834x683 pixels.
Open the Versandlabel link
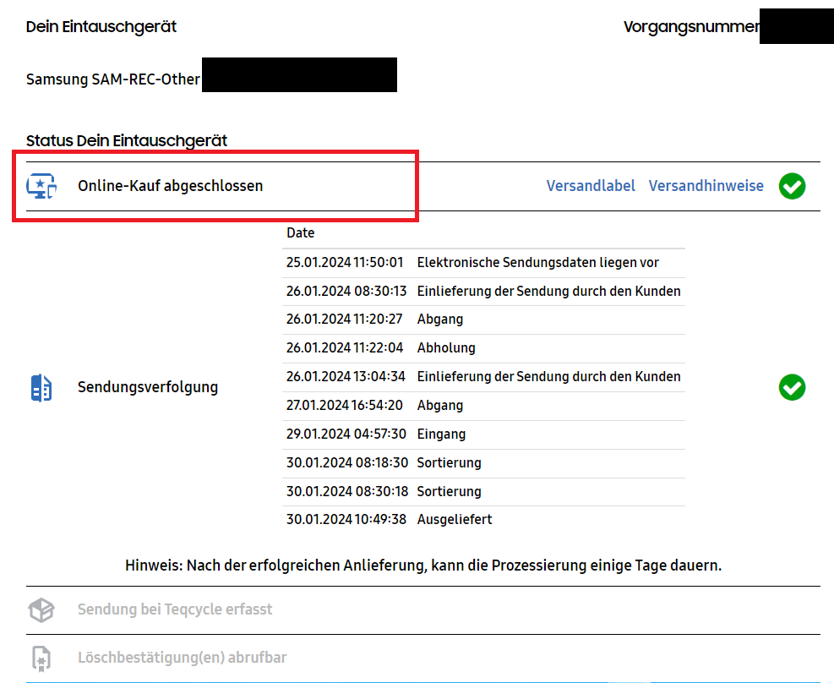click(x=591, y=186)
